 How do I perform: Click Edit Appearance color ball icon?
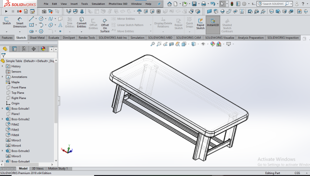[212, 44]
